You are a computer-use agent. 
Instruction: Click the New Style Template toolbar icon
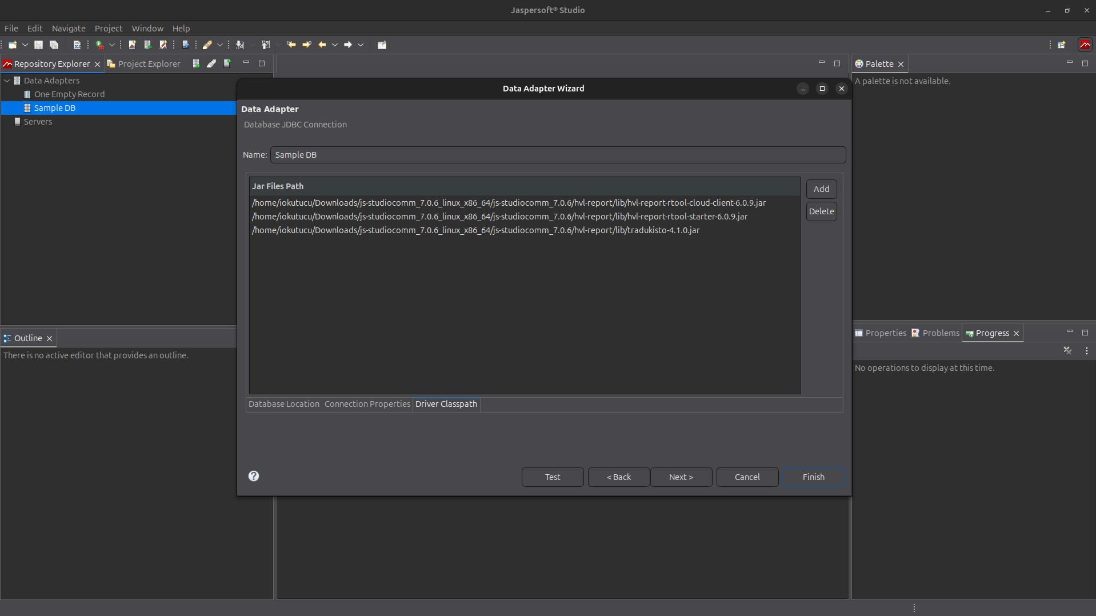tap(163, 45)
